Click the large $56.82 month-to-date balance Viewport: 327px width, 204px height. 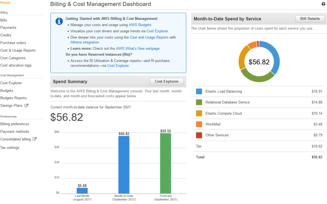coord(66,117)
